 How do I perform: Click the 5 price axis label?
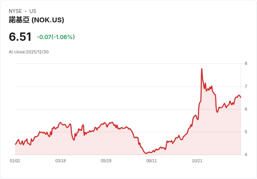click(x=246, y=132)
